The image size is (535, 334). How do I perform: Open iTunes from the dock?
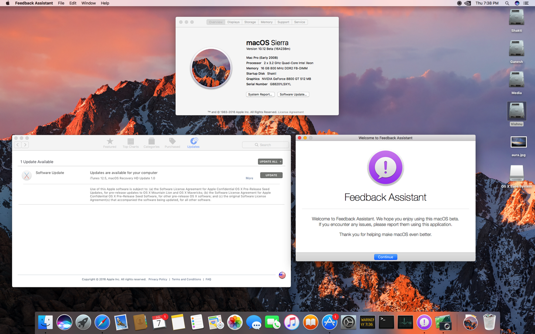tap(291, 322)
